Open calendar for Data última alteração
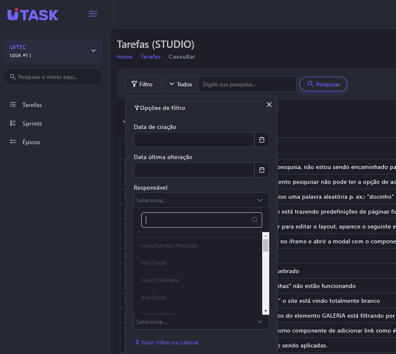 (261, 170)
